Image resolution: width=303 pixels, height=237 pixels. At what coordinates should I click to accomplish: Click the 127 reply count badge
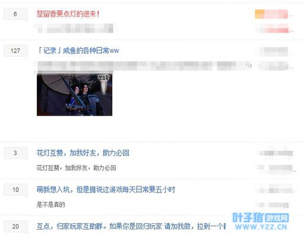[x=15, y=51]
